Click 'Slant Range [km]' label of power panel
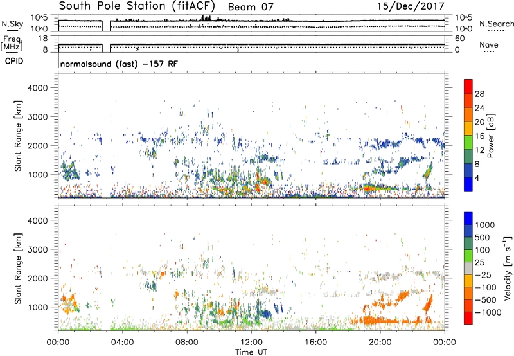Screen dimensions: 514x356 coord(18,136)
